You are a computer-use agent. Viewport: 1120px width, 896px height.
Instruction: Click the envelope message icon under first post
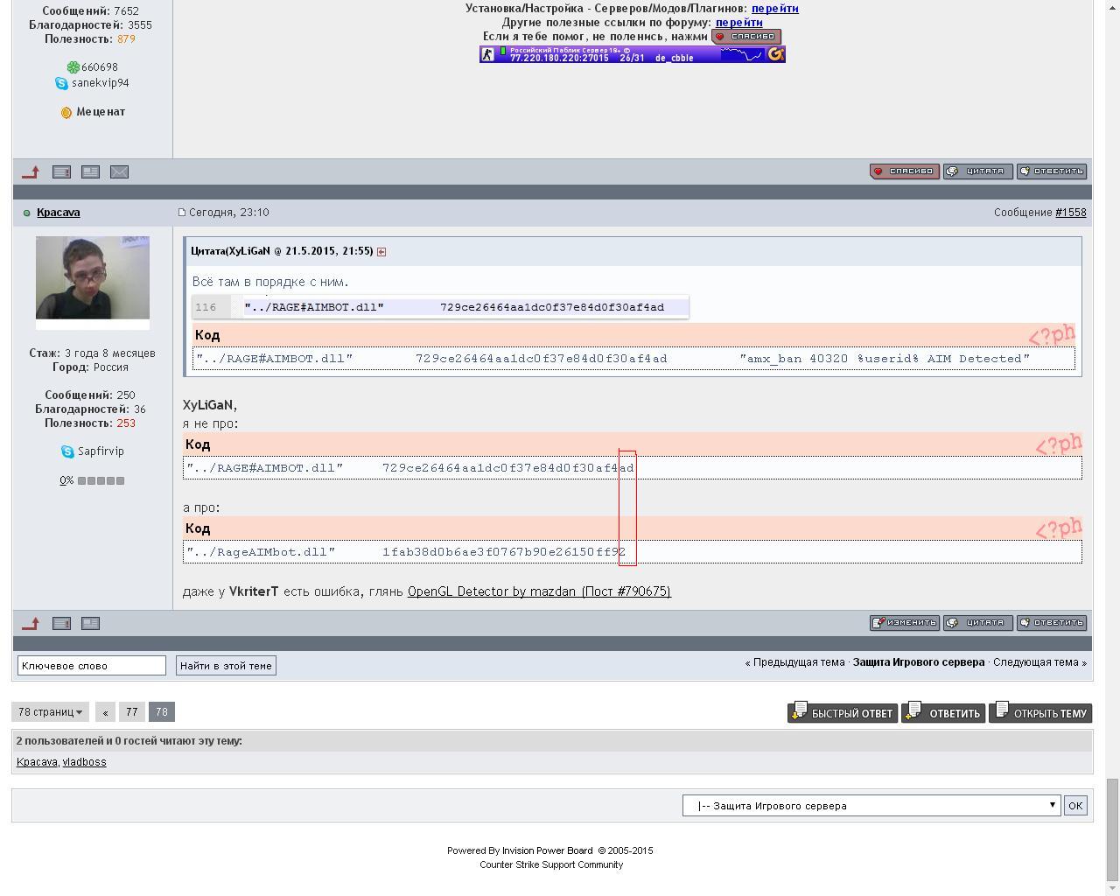tap(120, 171)
